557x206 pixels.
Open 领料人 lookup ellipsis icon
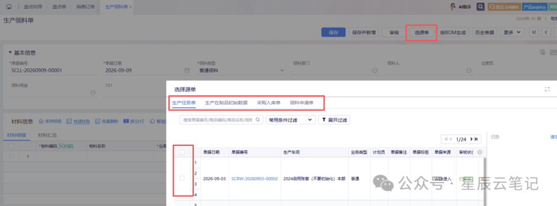point(469,70)
